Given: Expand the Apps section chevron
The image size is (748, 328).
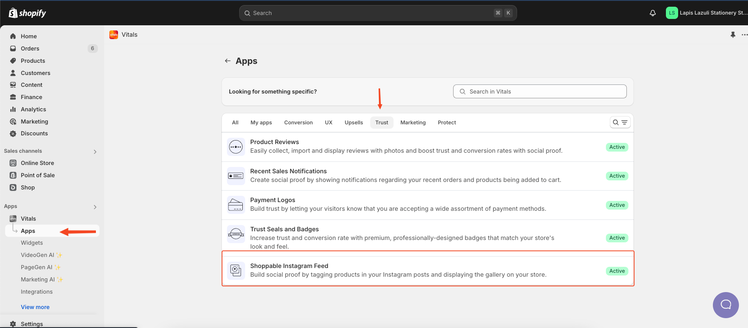Looking at the screenshot, I should (x=95, y=207).
